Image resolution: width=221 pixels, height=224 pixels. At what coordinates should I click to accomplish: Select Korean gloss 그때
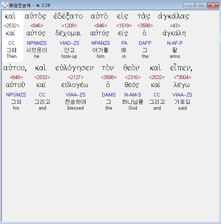(x=11, y=50)
